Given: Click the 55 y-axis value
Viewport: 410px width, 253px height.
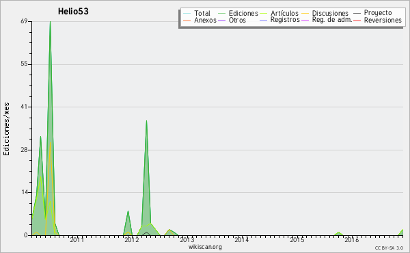Looking at the screenshot, I should (x=25, y=64).
